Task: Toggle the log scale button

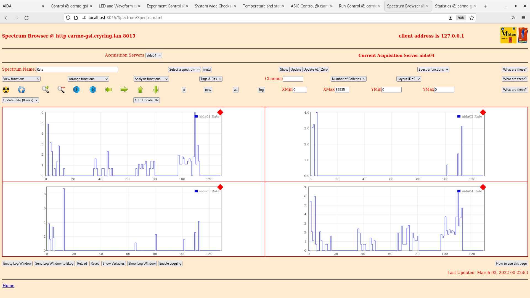Action: [x=261, y=90]
